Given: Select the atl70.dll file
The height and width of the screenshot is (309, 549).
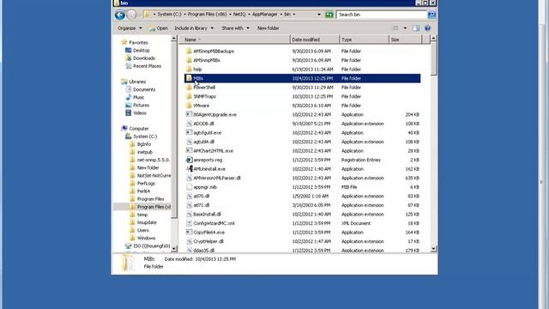Looking at the screenshot, I should pyautogui.click(x=202, y=197).
